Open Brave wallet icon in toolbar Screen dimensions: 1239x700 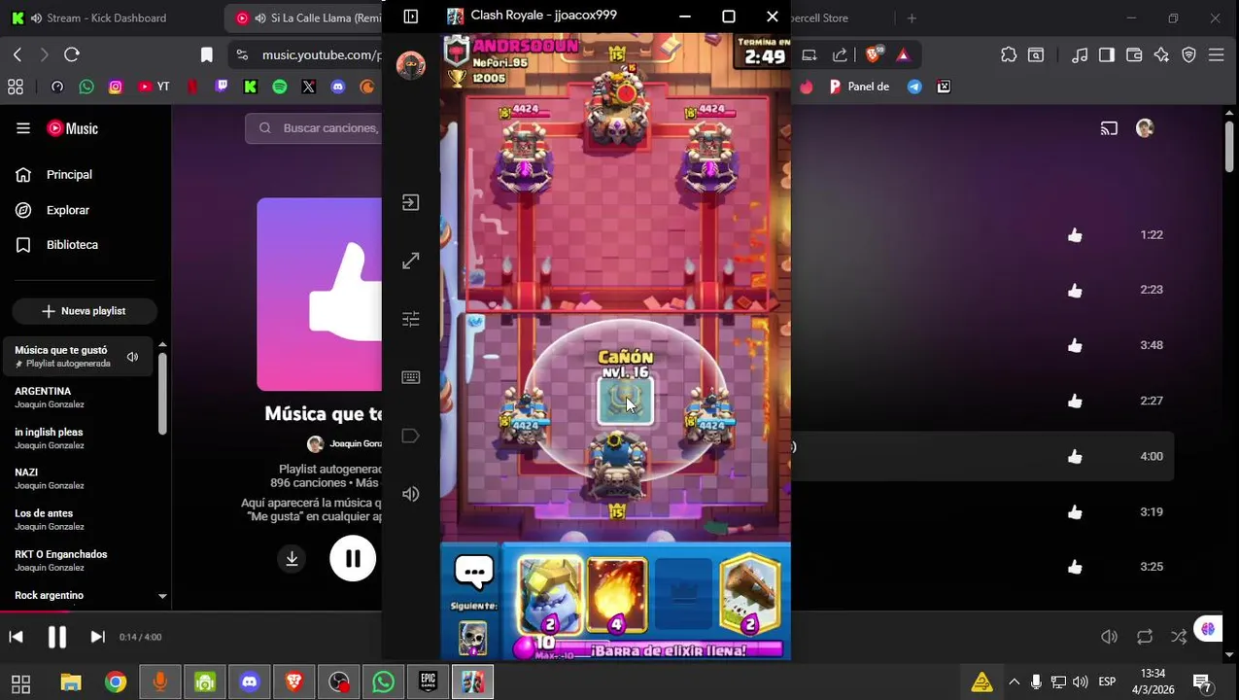(x=1134, y=54)
